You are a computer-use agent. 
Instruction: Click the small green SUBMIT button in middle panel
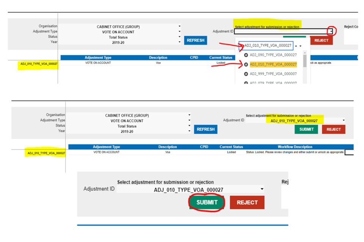coord(306,129)
